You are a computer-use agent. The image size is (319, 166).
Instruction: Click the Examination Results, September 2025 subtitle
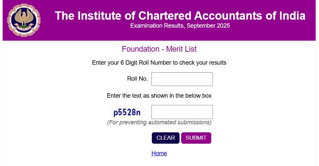pyautogui.click(x=180, y=26)
